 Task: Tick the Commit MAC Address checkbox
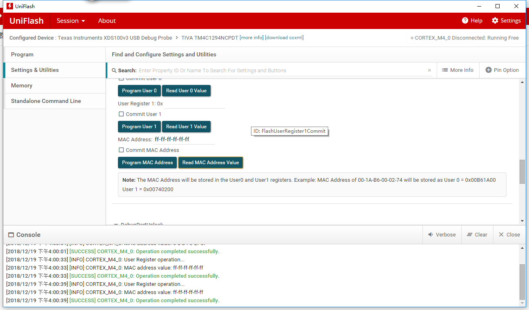(121, 150)
